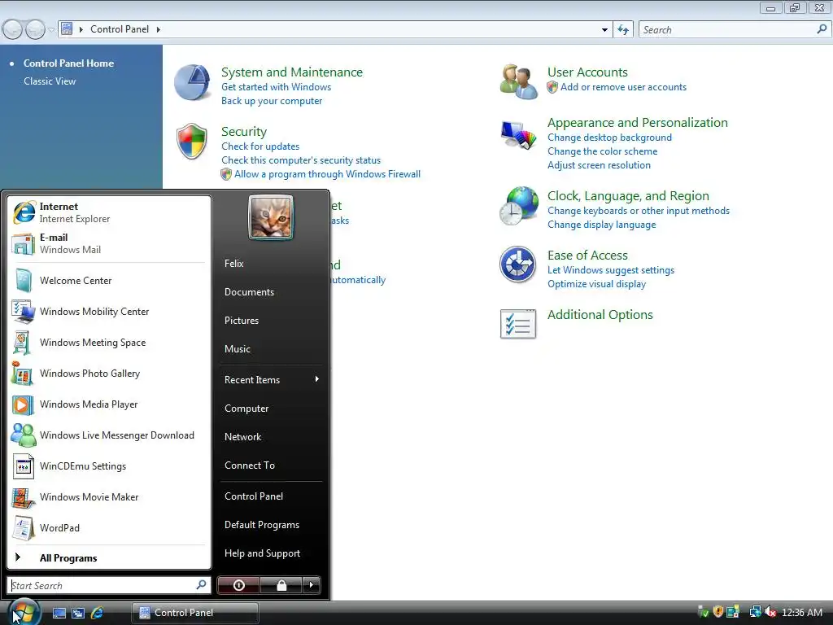This screenshot has width=833, height=625.
Task: Open Help and Support
Action: click(263, 553)
